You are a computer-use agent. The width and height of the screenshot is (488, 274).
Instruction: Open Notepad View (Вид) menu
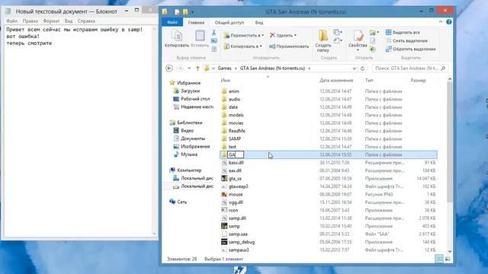[69, 21]
